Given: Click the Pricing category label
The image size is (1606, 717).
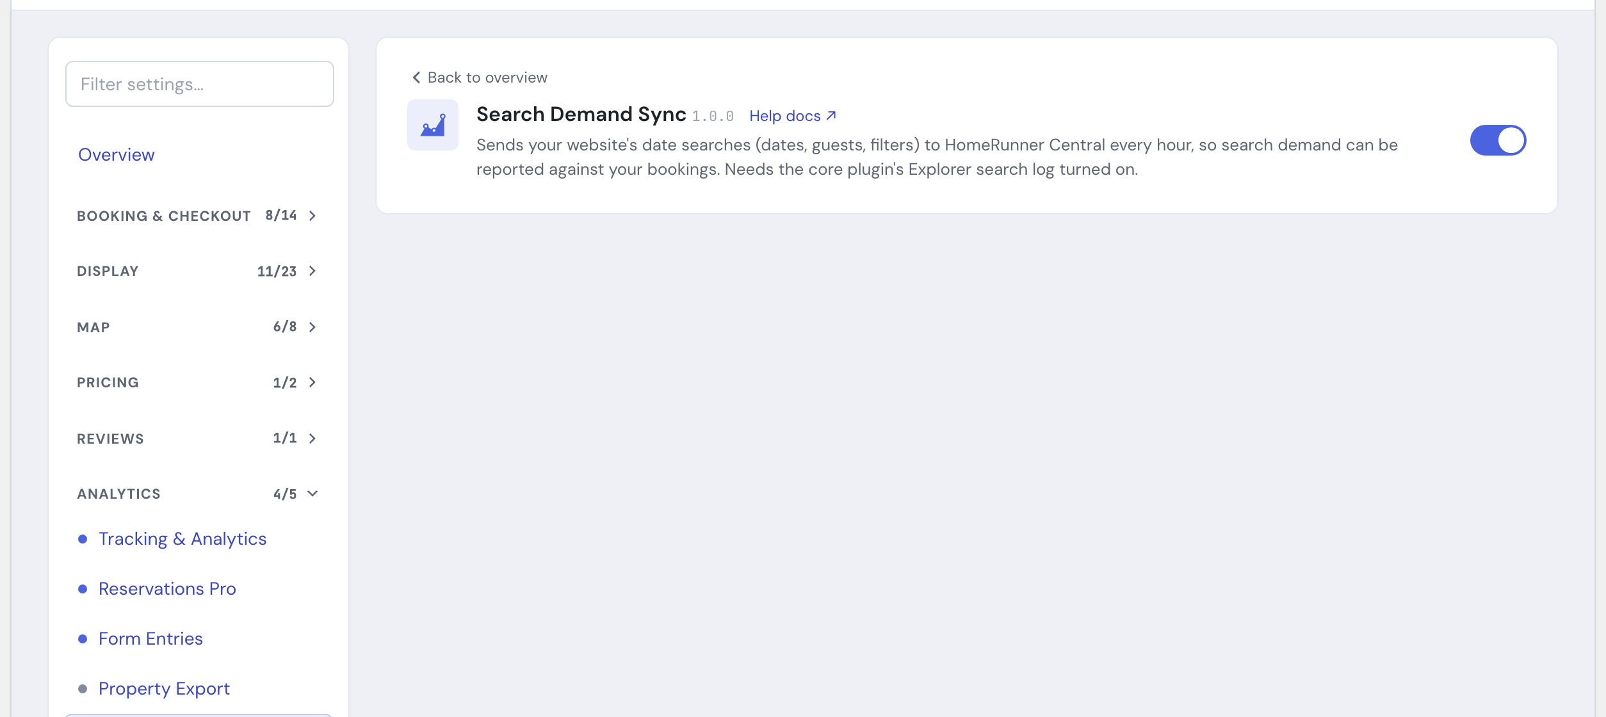Looking at the screenshot, I should (108, 383).
